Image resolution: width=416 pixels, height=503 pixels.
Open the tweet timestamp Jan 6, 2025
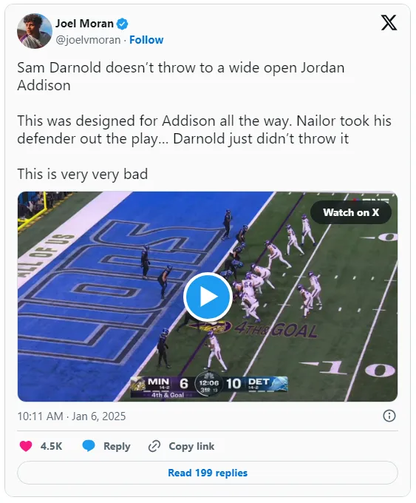click(x=72, y=416)
